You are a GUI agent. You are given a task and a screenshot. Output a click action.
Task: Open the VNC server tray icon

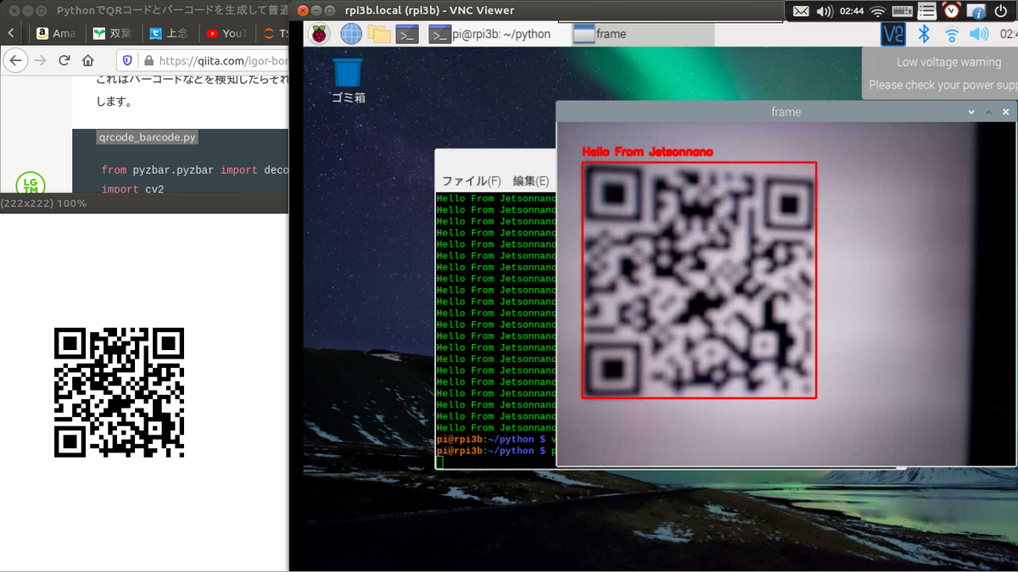point(893,34)
